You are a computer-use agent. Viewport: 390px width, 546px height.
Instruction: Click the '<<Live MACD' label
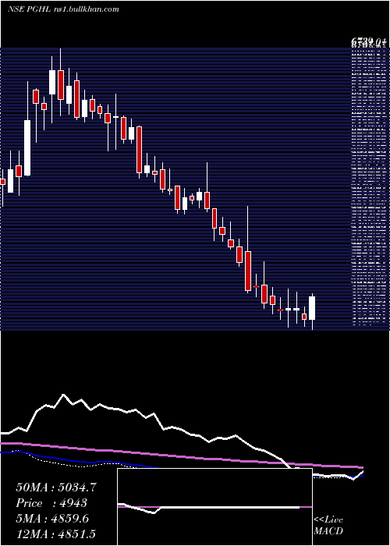pyautogui.click(x=328, y=525)
